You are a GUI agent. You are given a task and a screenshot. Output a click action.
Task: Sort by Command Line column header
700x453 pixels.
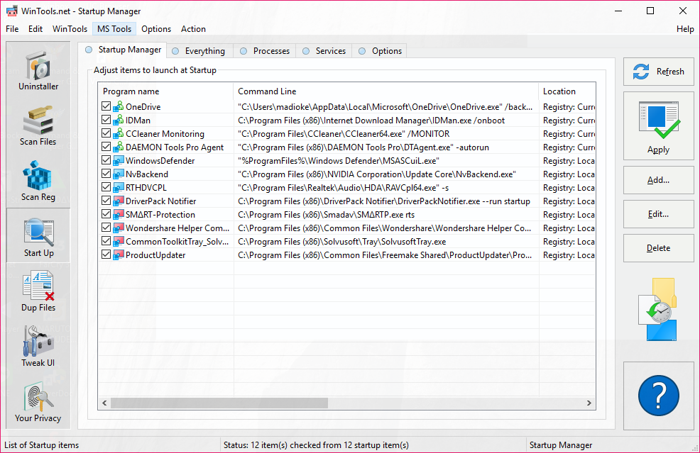click(385, 91)
